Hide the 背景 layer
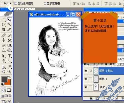This screenshot has width=124, height=103. coord(86,87)
